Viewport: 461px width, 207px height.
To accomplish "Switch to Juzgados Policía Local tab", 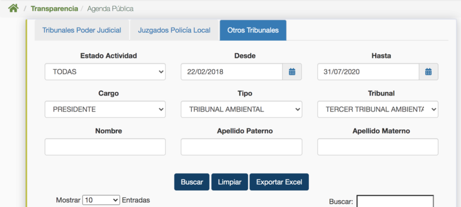I will (x=174, y=30).
